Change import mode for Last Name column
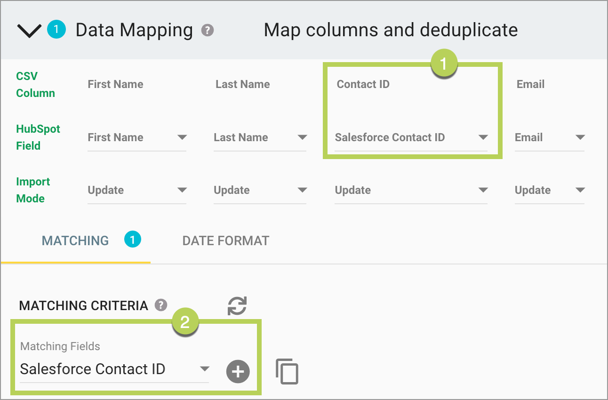This screenshot has height=400, width=608. (x=260, y=190)
